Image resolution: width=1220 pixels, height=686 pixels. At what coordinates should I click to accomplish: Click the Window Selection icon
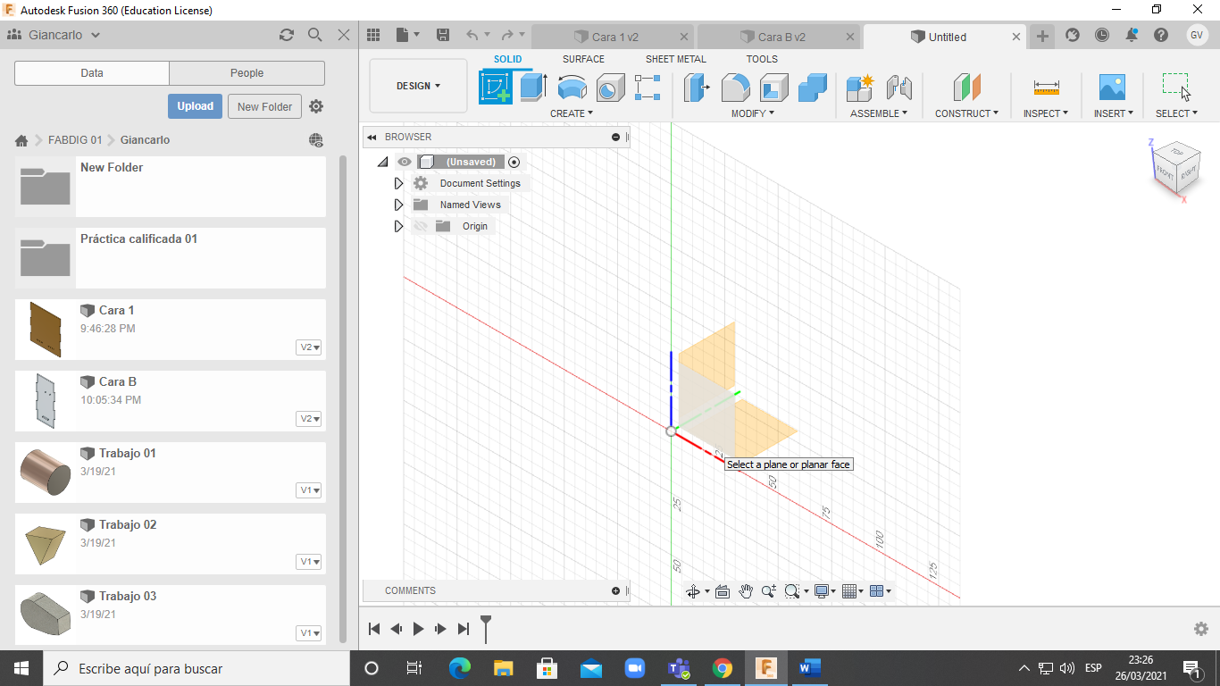(1176, 87)
